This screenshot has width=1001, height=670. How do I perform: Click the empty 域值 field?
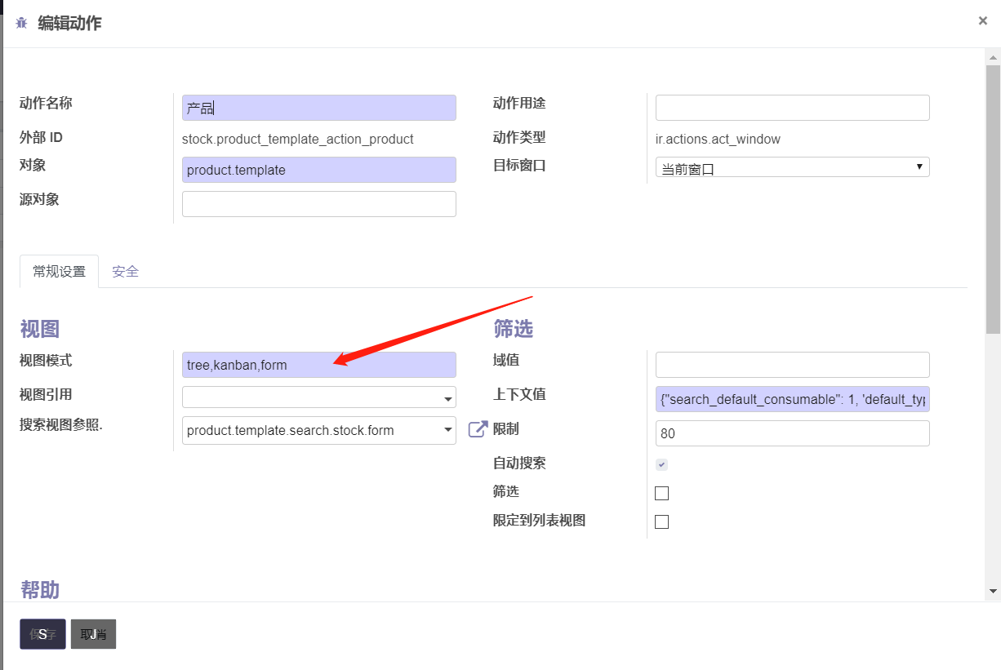792,364
